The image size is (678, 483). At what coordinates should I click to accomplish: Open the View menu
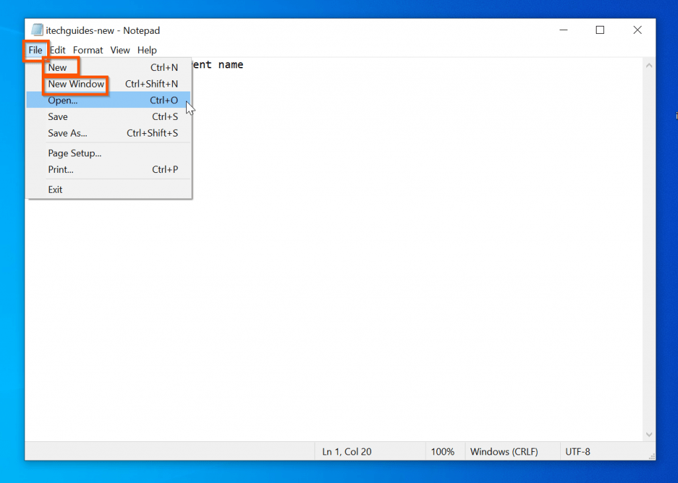tap(120, 50)
